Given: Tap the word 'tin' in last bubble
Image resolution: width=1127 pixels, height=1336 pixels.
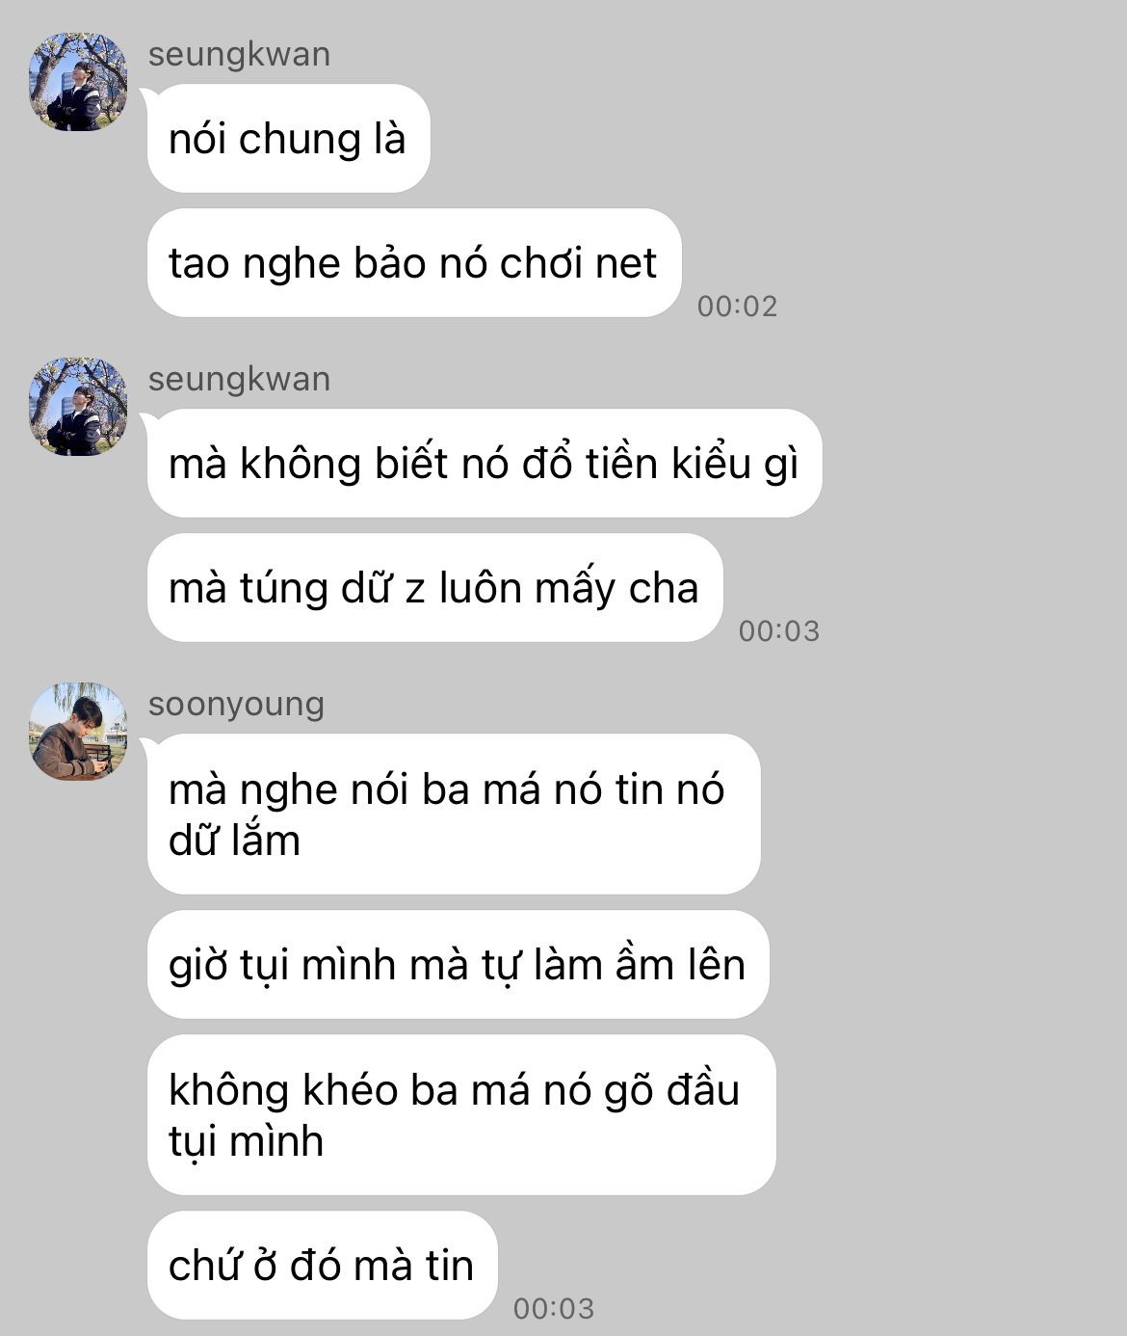Looking at the screenshot, I should [x=450, y=1267].
